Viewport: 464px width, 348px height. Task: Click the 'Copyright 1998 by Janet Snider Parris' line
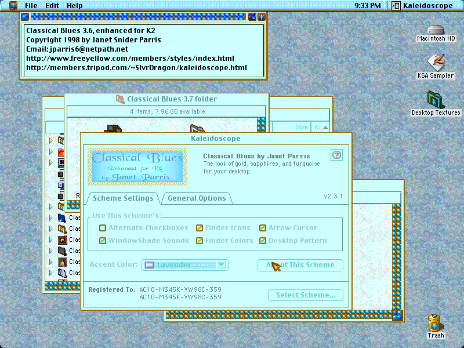coord(93,39)
